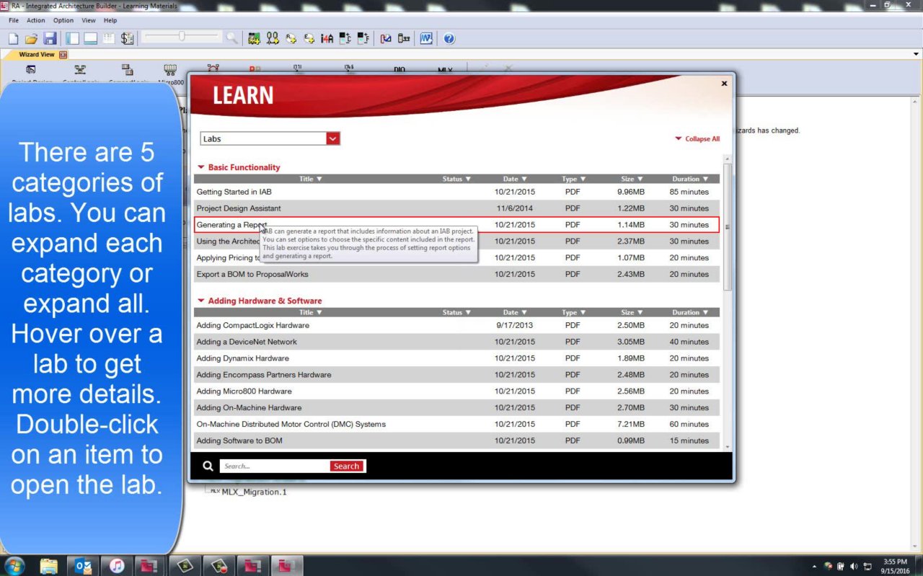The height and width of the screenshot is (576, 923).
Task: Click the Open folder toolbar icon
Action: (31, 39)
